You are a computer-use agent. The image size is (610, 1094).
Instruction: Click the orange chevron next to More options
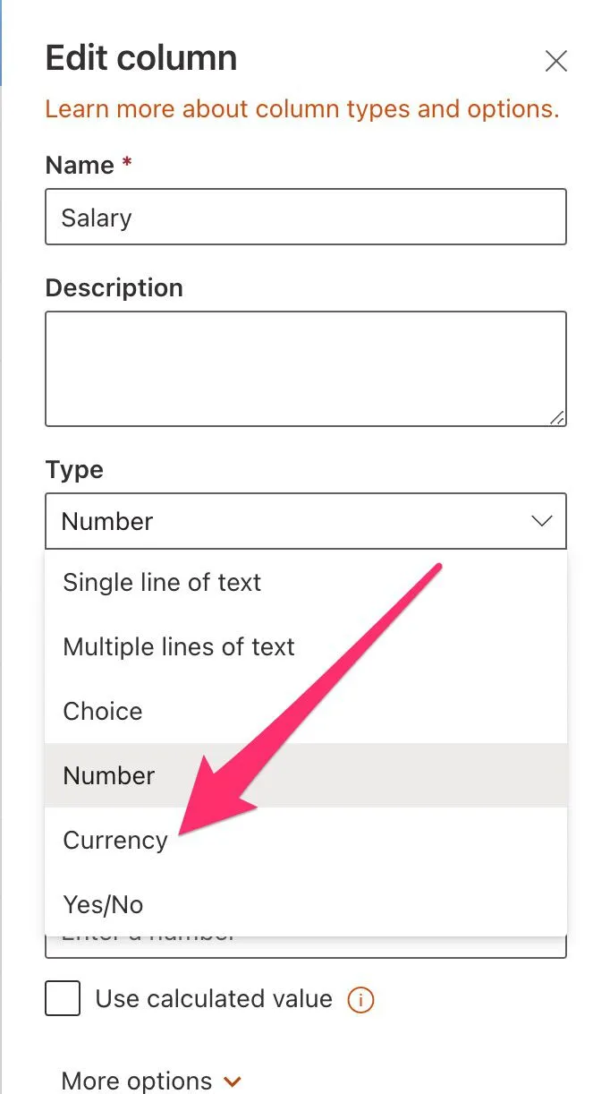pos(233,1081)
